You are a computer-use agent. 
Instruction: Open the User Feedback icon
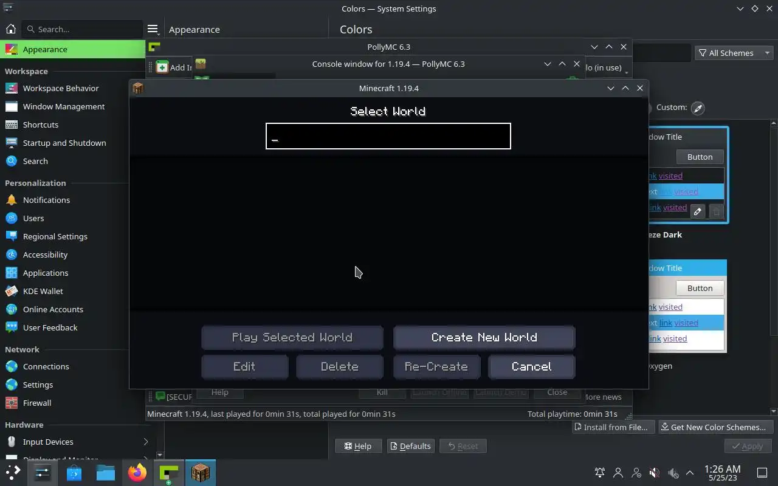[x=11, y=327]
